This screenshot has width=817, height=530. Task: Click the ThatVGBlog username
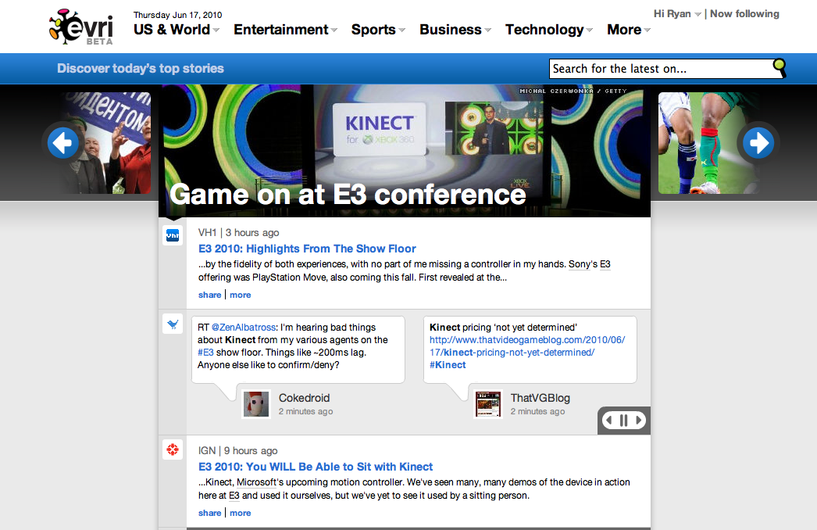pyautogui.click(x=540, y=398)
